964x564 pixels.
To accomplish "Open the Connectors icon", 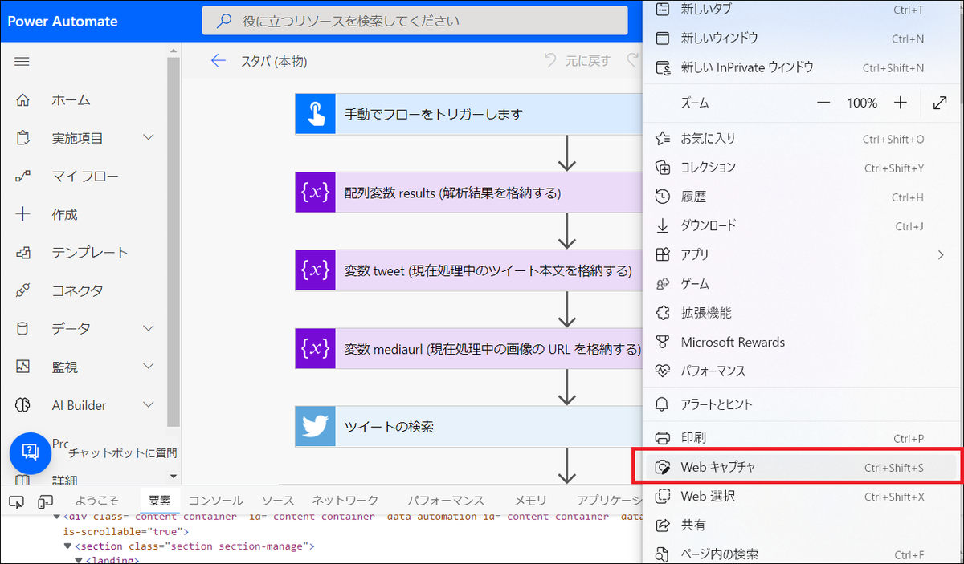I will coord(22,290).
